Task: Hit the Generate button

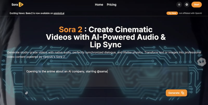Action: pyautogui.click(x=176, y=93)
